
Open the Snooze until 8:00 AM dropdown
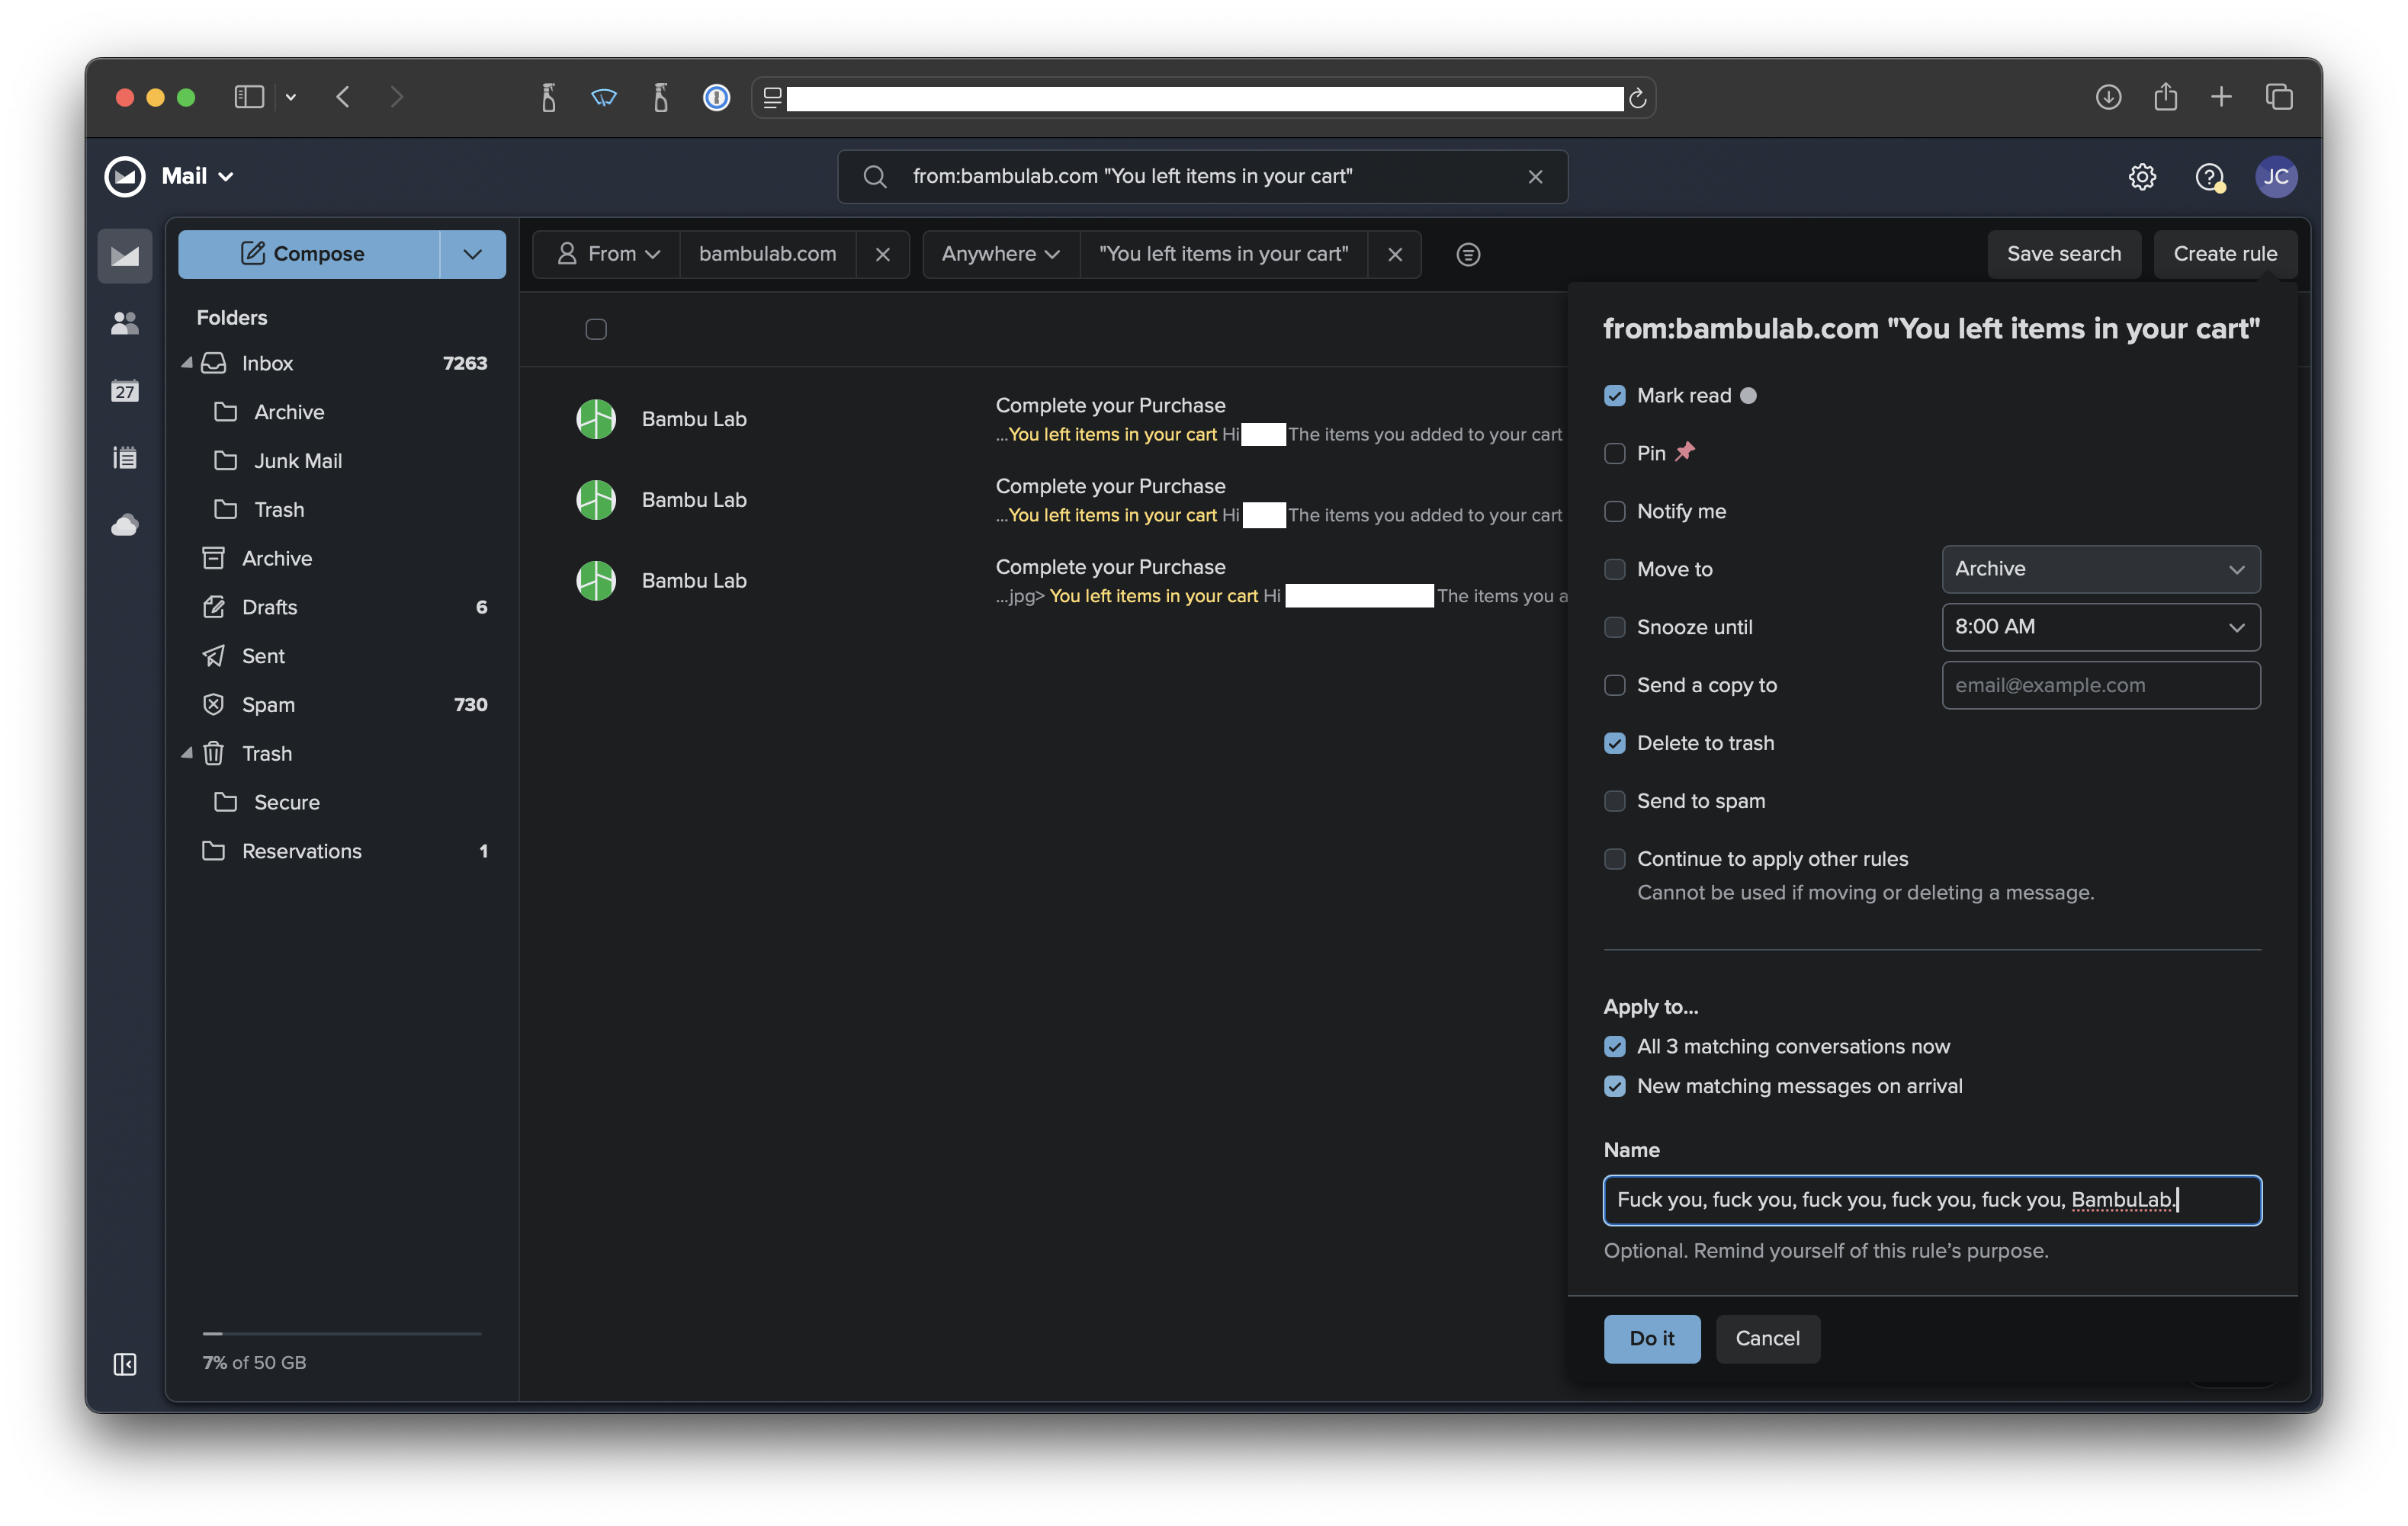coord(2100,627)
